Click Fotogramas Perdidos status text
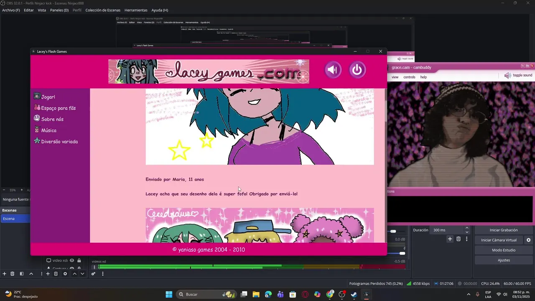This screenshot has height=301, width=535. pyautogui.click(x=376, y=283)
